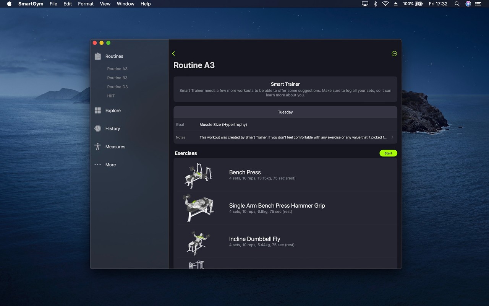Click the Bluetooth menu bar icon

pyautogui.click(x=375, y=4)
